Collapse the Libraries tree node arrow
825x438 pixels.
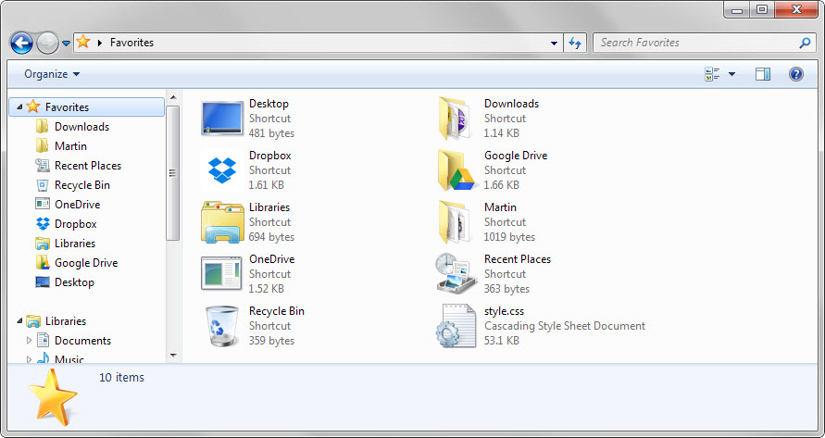(x=19, y=321)
